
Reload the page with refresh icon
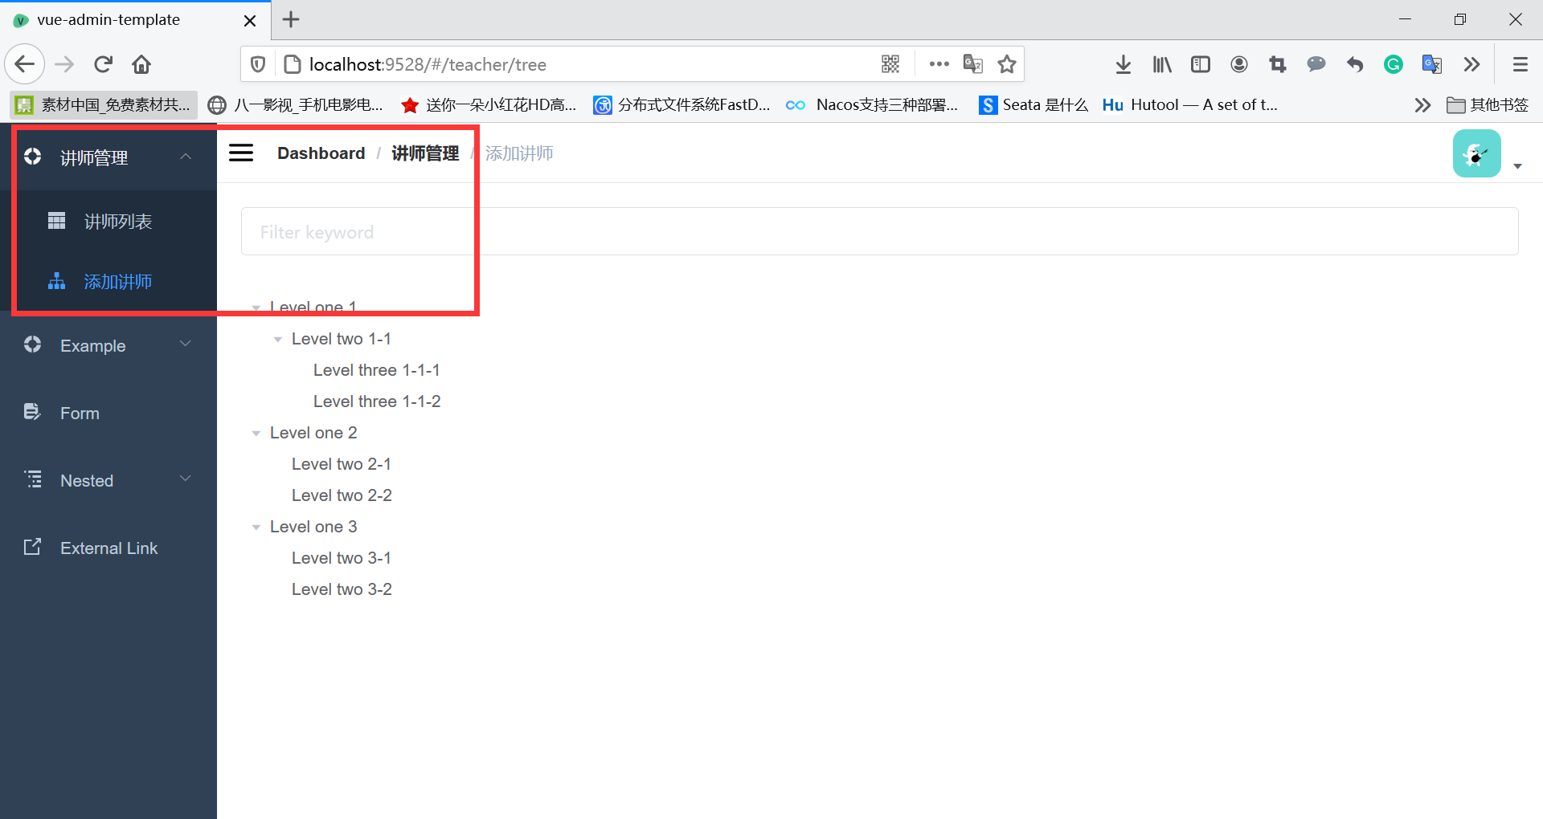pyautogui.click(x=103, y=64)
